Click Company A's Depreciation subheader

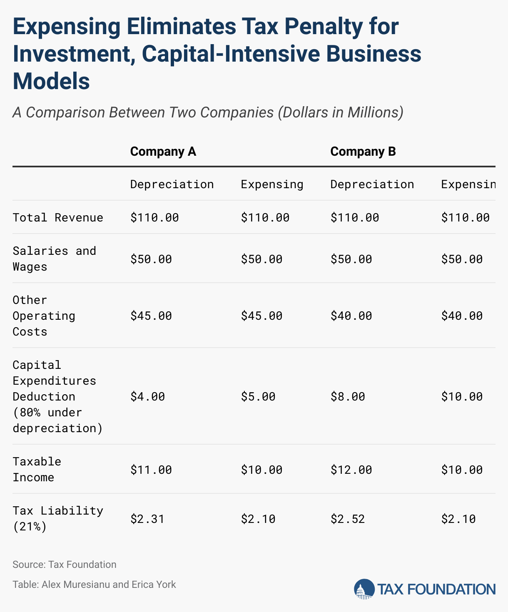click(x=172, y=184)
